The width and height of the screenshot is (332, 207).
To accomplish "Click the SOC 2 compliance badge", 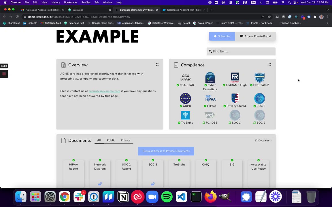I will point(259,115).
